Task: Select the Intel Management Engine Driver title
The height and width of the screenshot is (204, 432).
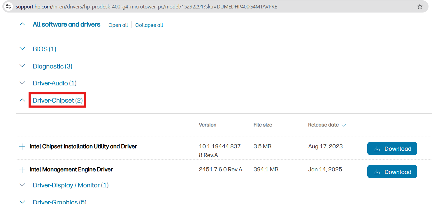Action: pos(71,169)
